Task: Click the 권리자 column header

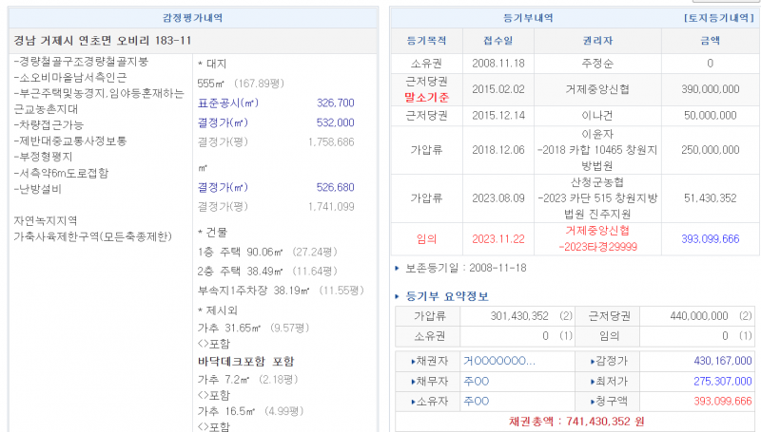Action: (x=596, y=41)
